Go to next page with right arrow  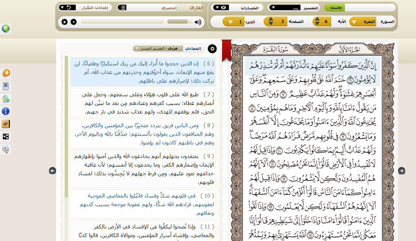[401, 171]
